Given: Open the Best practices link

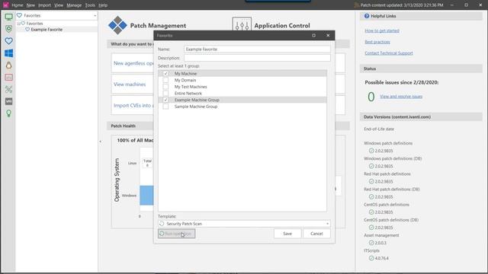Looking at the screenshot, I should click(x=377, y=42).
